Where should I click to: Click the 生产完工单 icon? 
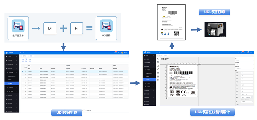(x=18, y=26)
